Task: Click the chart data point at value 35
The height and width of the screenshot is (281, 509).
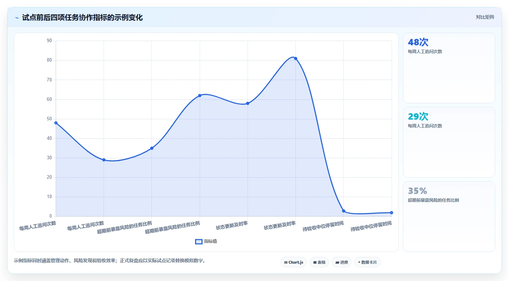Action: (152, 148)
